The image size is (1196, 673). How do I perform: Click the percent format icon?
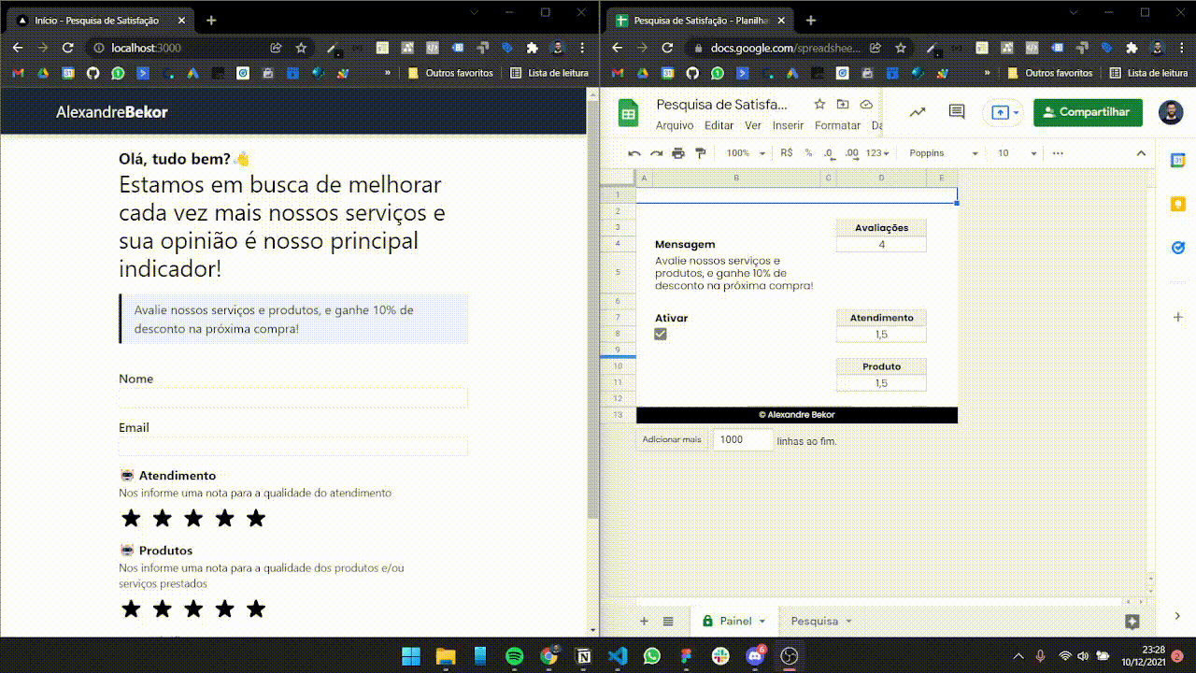click(808, 152)
